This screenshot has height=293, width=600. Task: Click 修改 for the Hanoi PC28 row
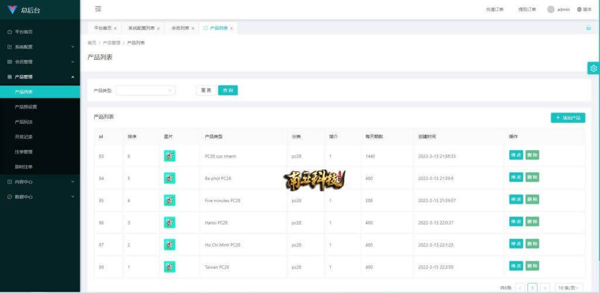pyautogui.click(x=516, y=222)
